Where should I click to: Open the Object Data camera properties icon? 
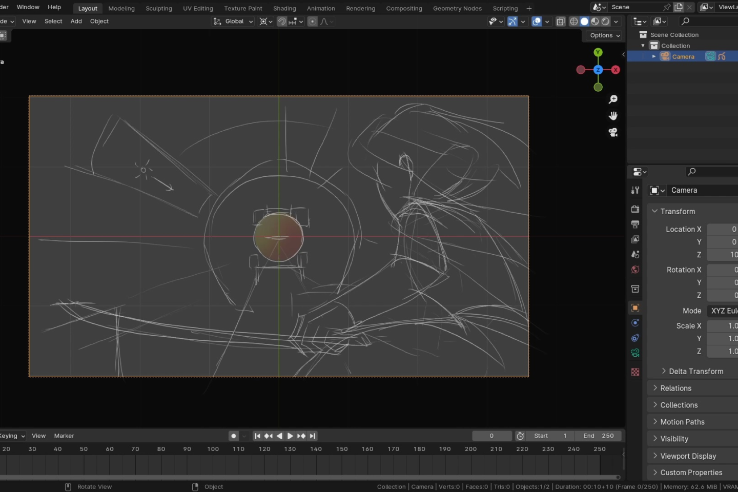(635, 353)
